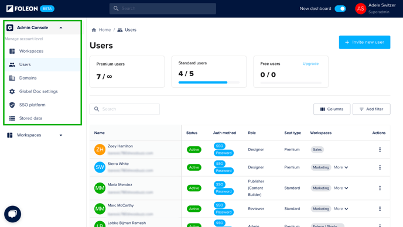403x227 pixels.
Task: Expand the lower Workspaces section arrow
Action: click(x=61, y=135)
